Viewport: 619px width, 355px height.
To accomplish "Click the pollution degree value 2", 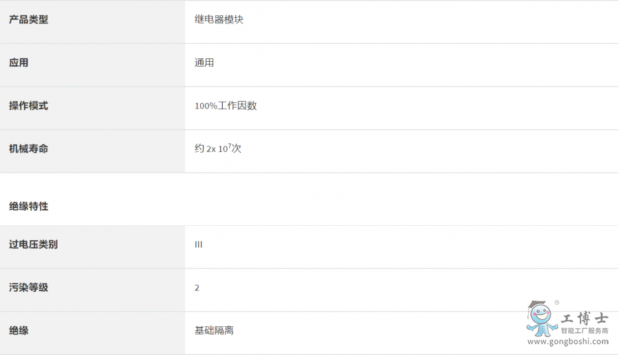I will [197, 288].
